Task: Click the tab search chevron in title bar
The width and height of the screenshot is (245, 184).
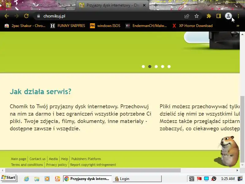Action: point(209,5)
